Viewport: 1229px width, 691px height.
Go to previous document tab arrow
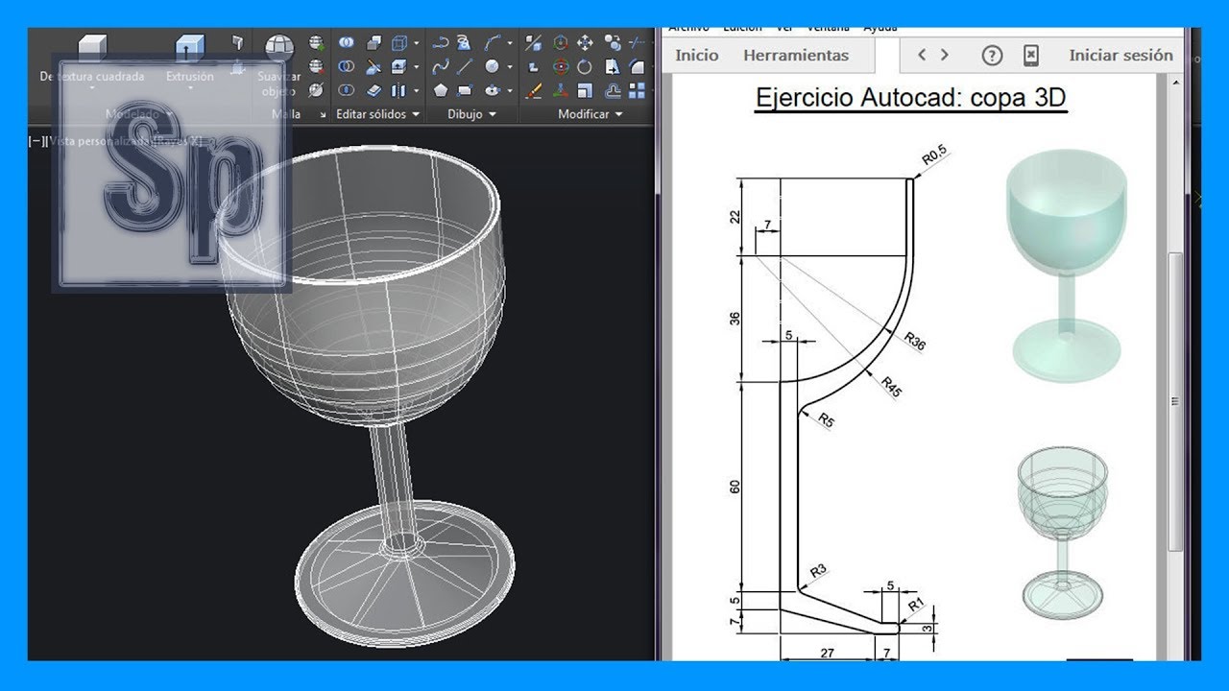pos(922,55)
